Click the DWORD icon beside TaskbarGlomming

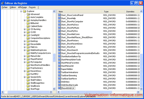59,75
